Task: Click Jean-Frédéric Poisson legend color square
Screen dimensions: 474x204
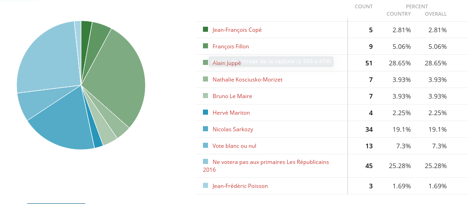Action: coord(205,186)
